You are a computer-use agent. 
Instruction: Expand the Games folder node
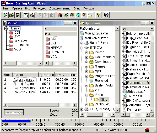(86, 67)
